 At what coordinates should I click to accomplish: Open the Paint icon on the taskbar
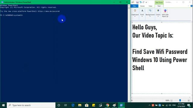tap(114, 105)
